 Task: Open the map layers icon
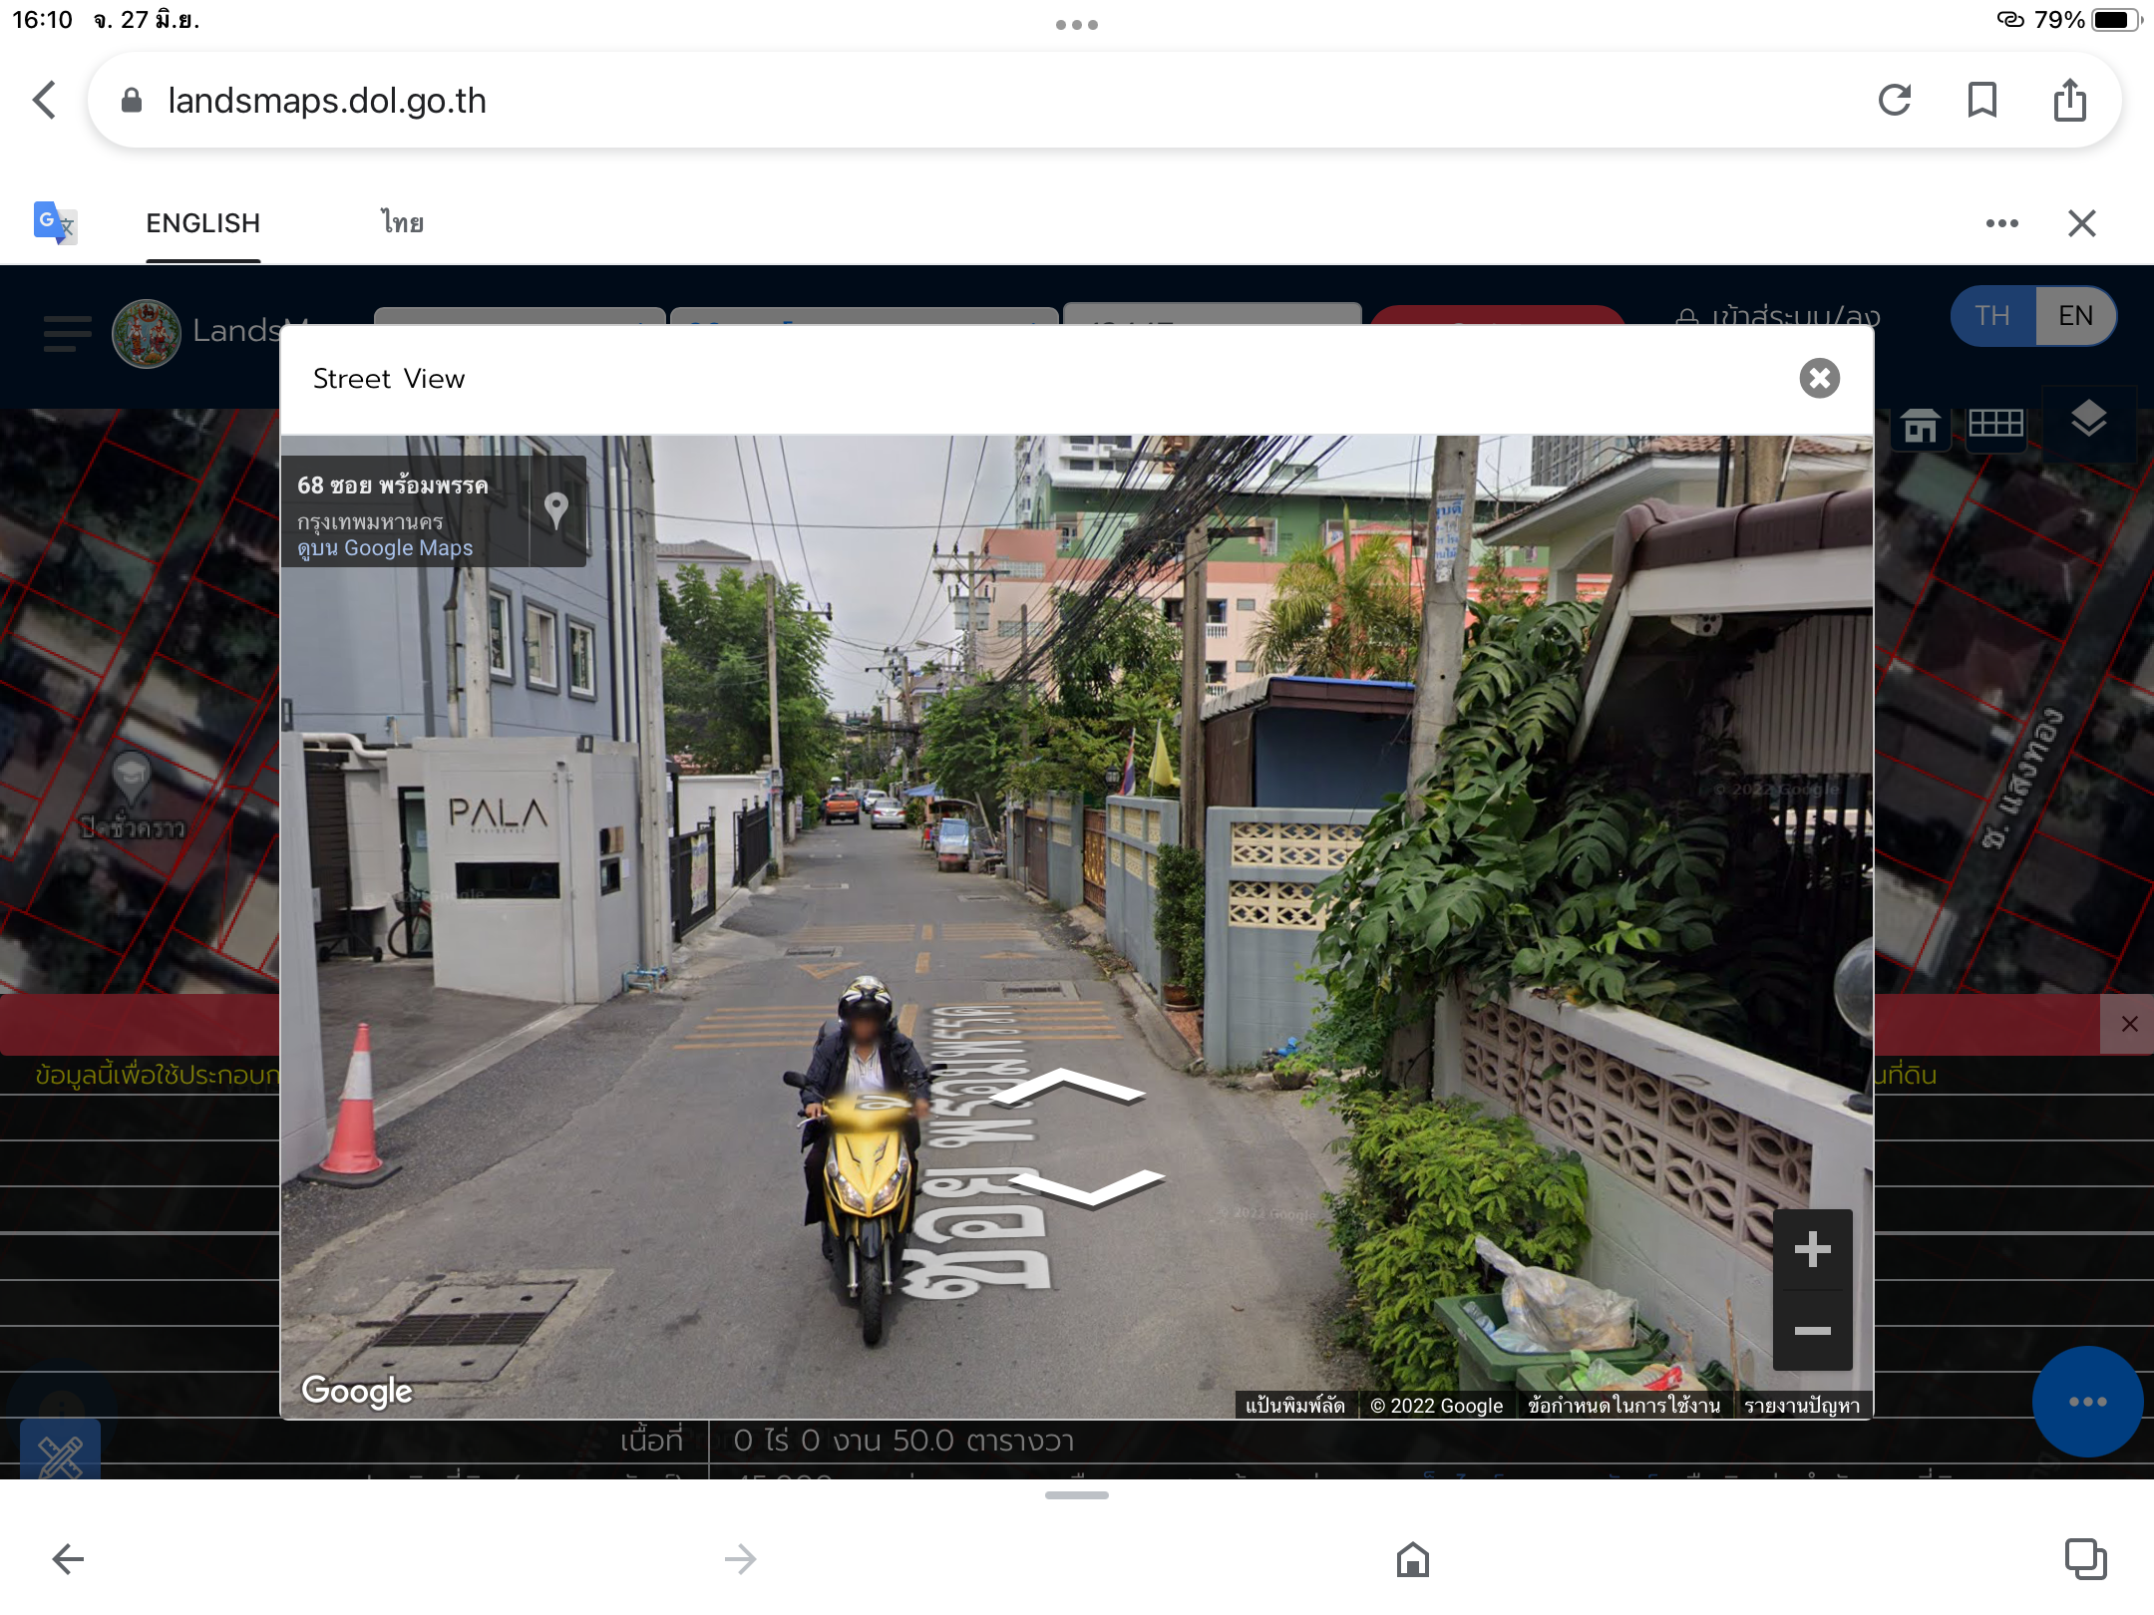point(2089,421)
